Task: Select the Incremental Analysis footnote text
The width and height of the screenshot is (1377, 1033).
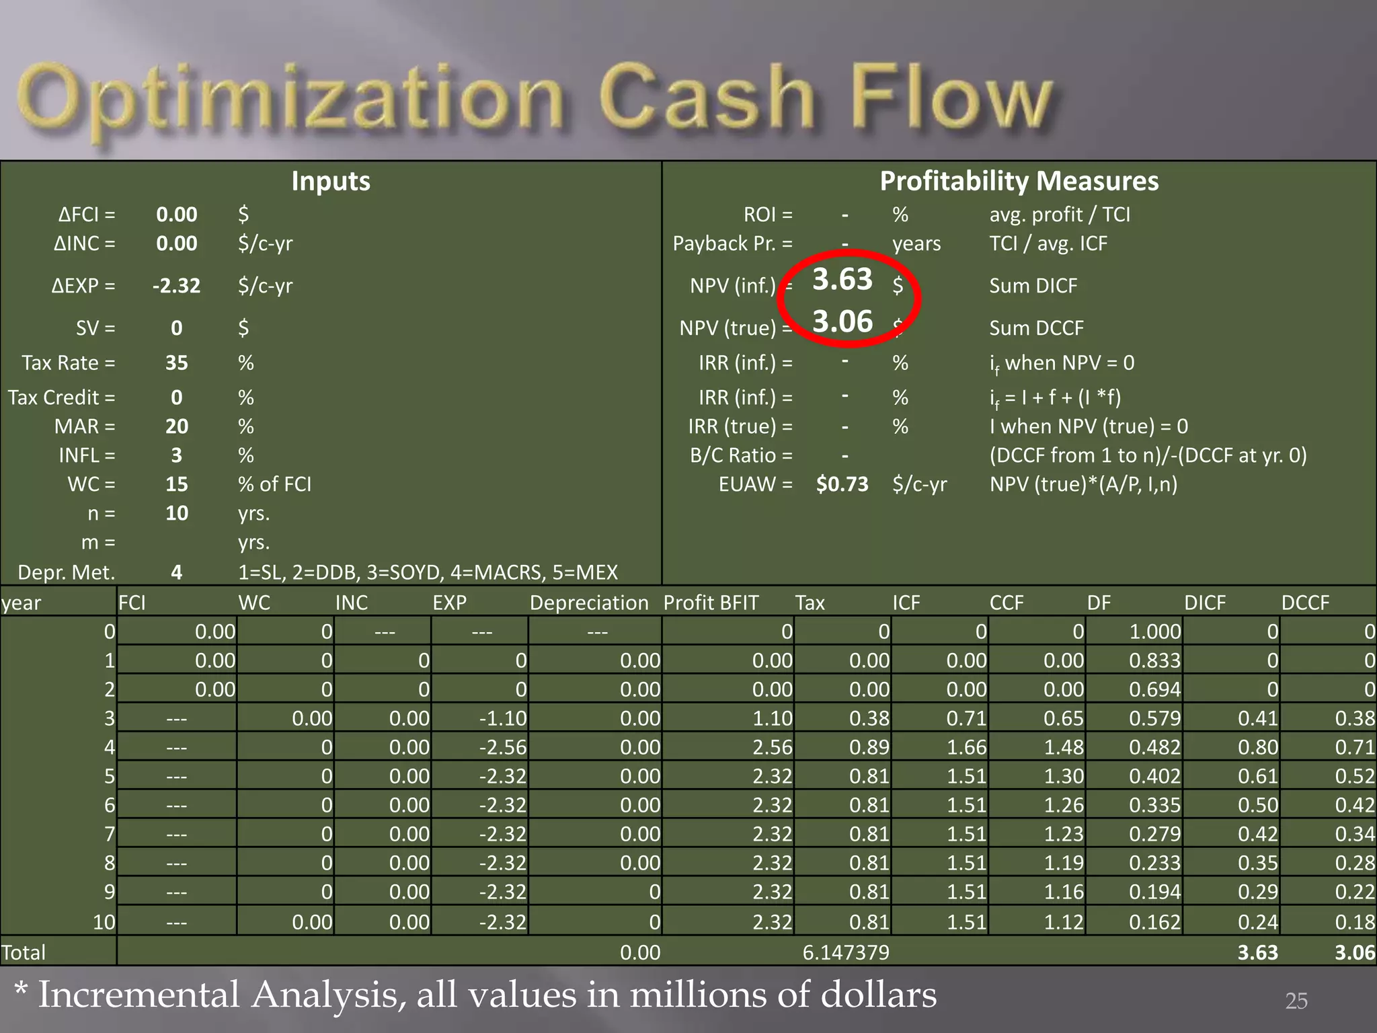Action: [474, 995]
